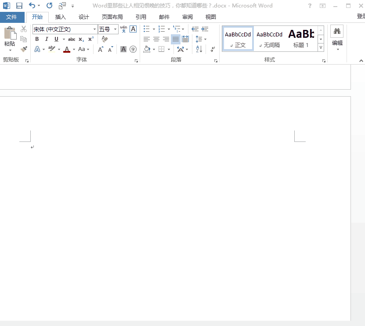Customize Quick Access Toolbar dropdown
The height and width of the screenshot is (326, 365).
click(73, 6)
